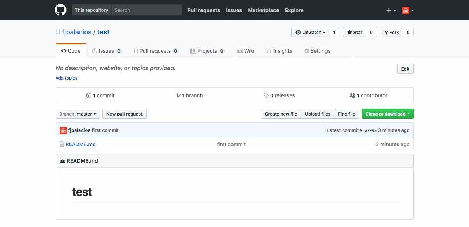
Task: Open the user avatar menu
Action: pyautogui.click(x=408, y=10)
